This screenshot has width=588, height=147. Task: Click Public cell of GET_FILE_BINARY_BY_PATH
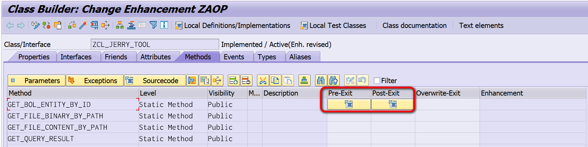coord(227,116)
